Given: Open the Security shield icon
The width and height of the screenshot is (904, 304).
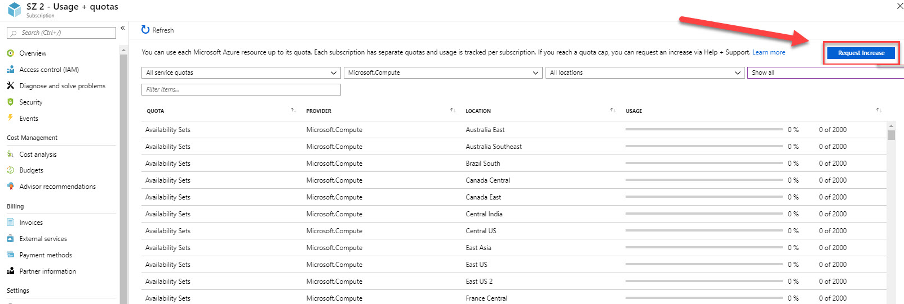Looking at the screenshot, I should (10, 102).
